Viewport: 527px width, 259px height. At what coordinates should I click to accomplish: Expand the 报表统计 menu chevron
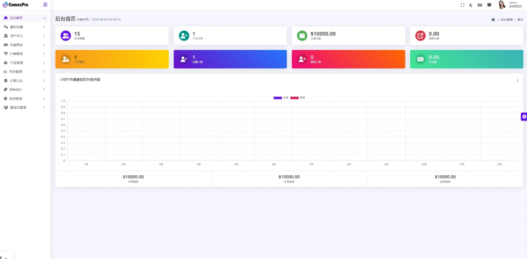coord(44,89)
